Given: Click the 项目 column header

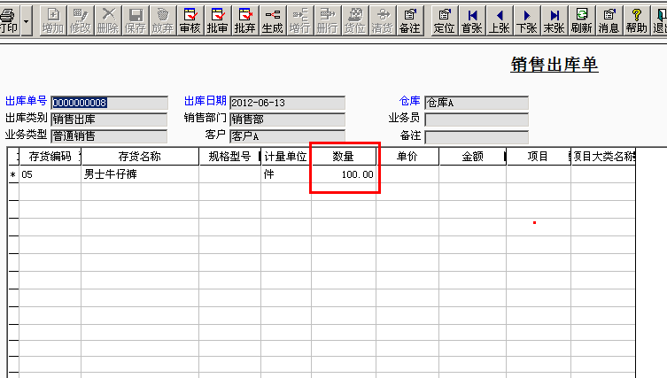Looking at the screenshot, I should point(538,157).
